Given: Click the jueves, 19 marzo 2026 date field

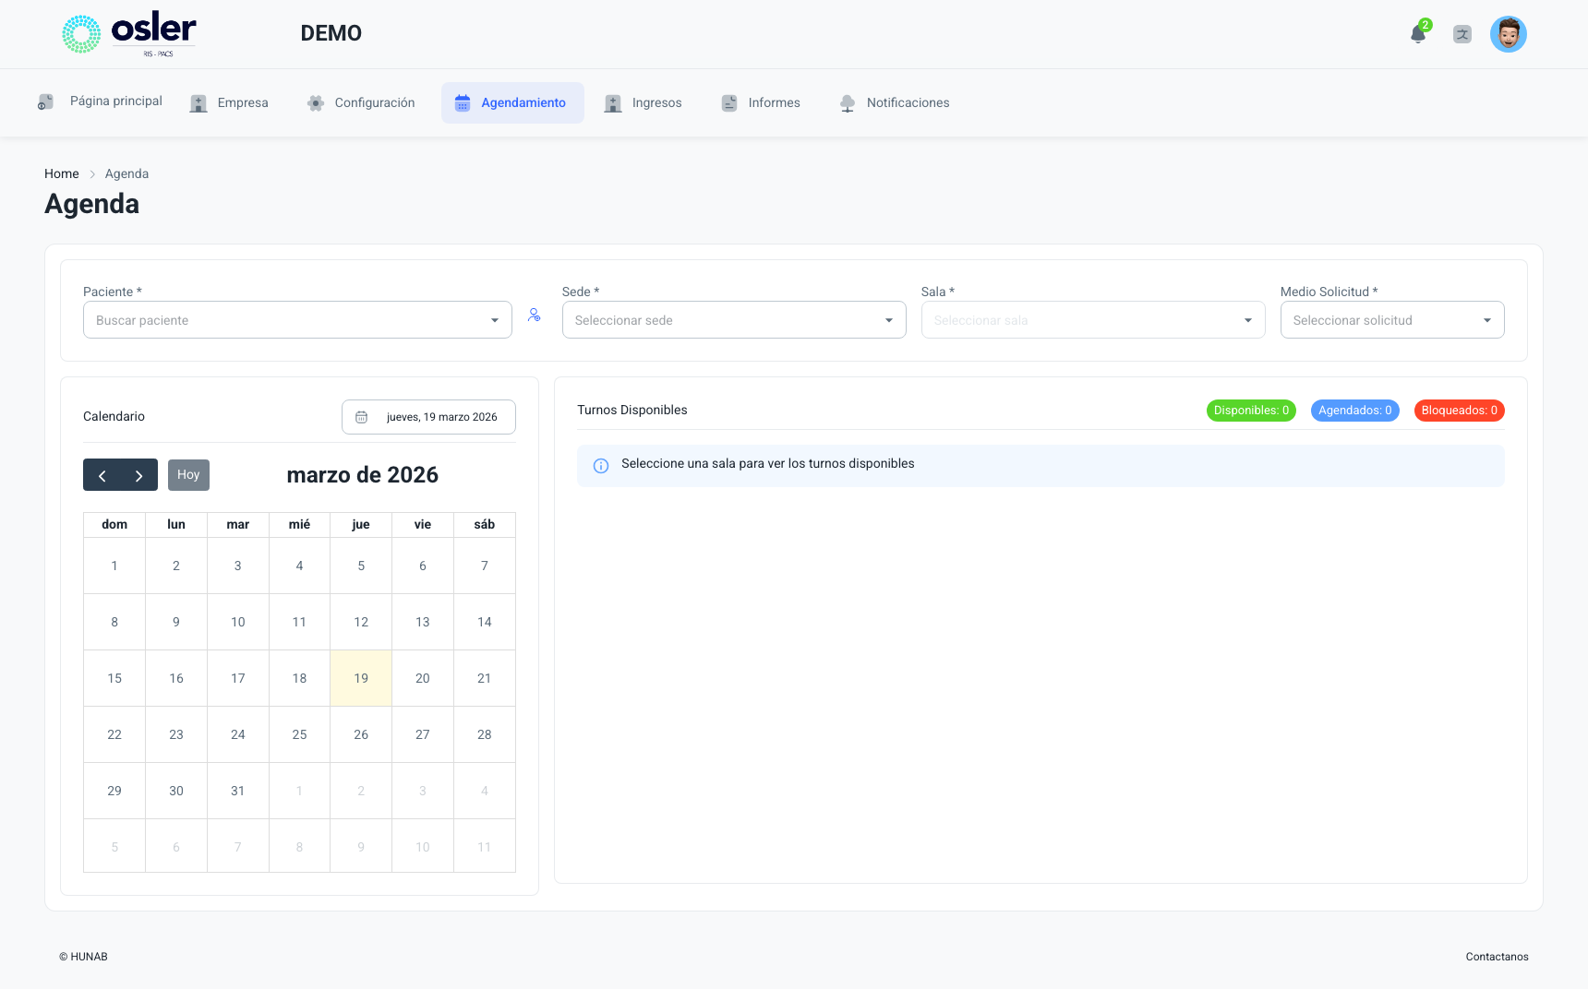Looking at the screenshot, I should click(x=428, y=417).
